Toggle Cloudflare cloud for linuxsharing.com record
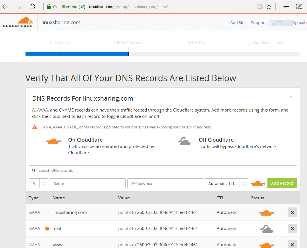The height and width of the screenshot is (248, 307). 267,212
